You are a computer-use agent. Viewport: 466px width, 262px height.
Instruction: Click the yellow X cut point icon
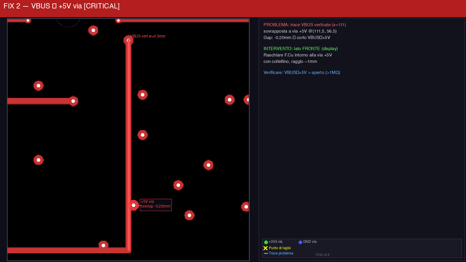[265, 248]
